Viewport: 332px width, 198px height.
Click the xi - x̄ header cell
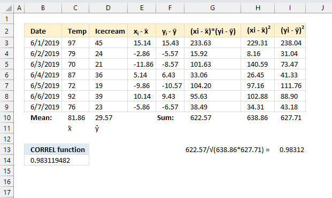click(x=142, y=31)
